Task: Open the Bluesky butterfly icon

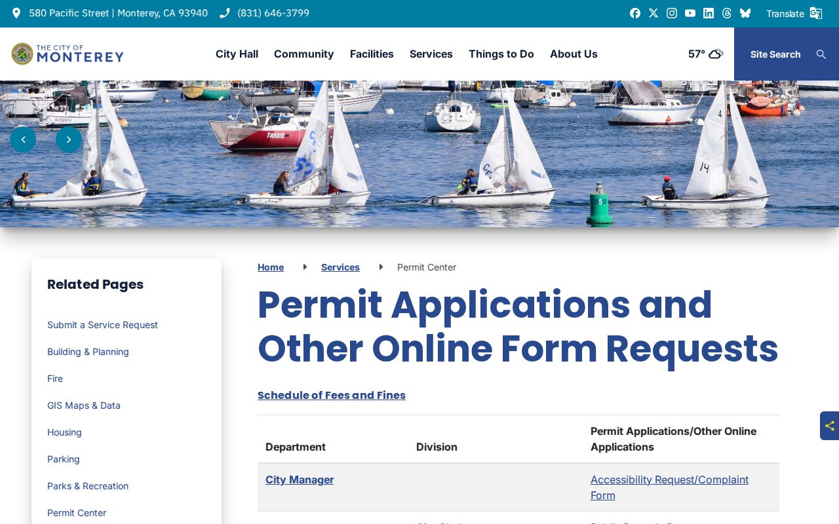Action: point(745,13)
